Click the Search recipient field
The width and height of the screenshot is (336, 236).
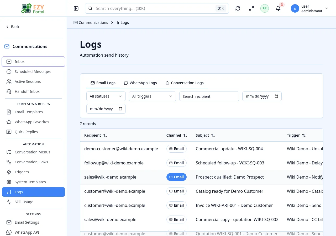coord(209,96)
